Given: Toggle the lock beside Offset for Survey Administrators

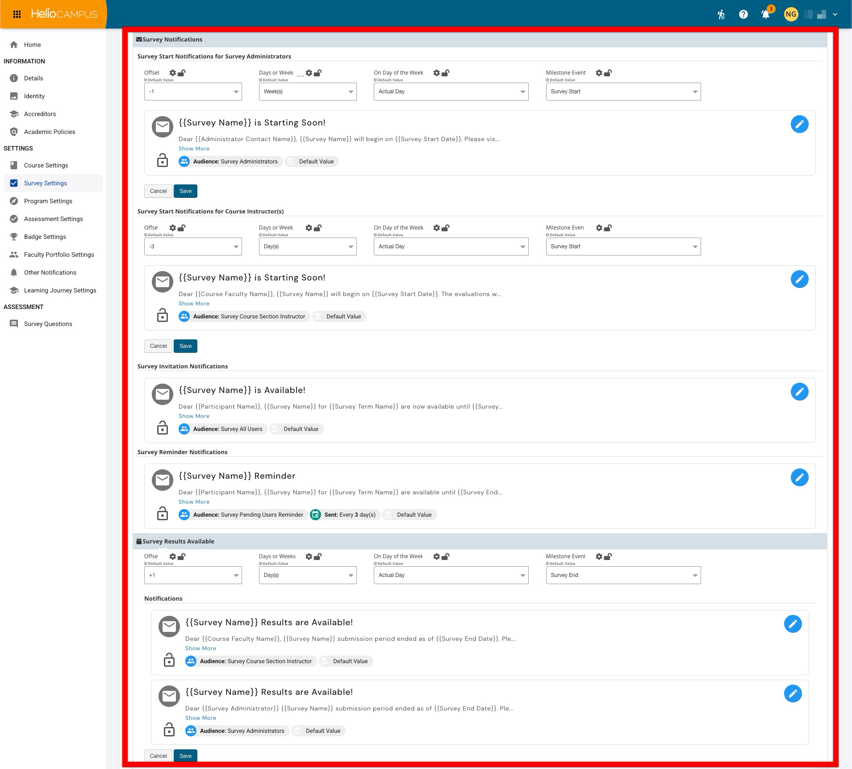Looking at the screenshot, I should pos(182,73).
